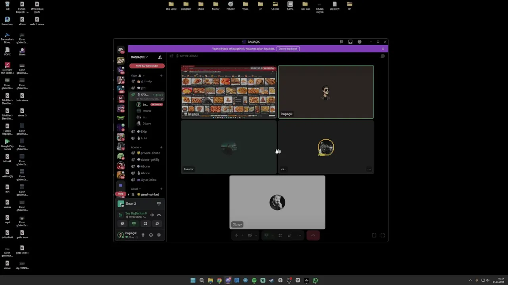
Task: Pop out call window icon
Action: (x=374, y=236)
